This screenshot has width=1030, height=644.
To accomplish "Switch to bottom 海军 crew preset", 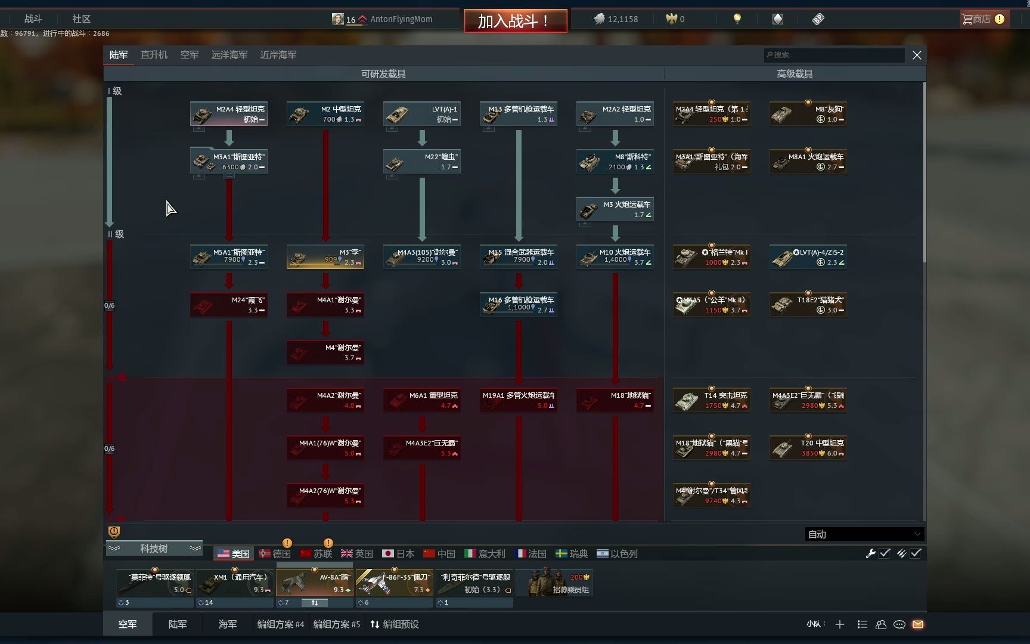I will coord(228,624).
